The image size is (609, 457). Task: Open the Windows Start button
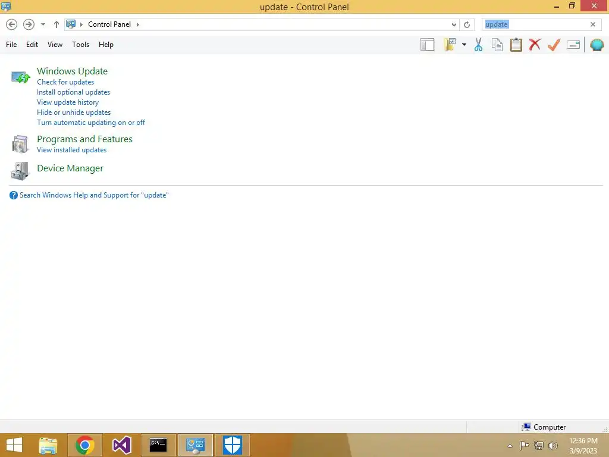[14, 445]
